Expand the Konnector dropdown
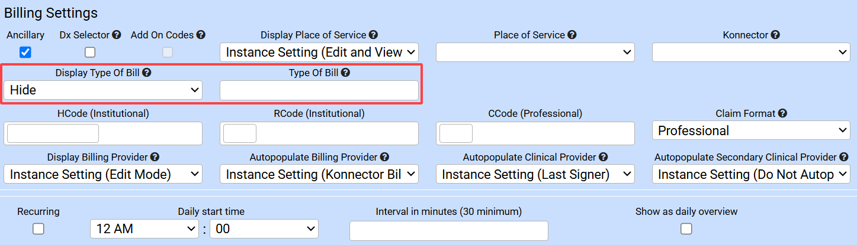 click(x=751, y=52)
